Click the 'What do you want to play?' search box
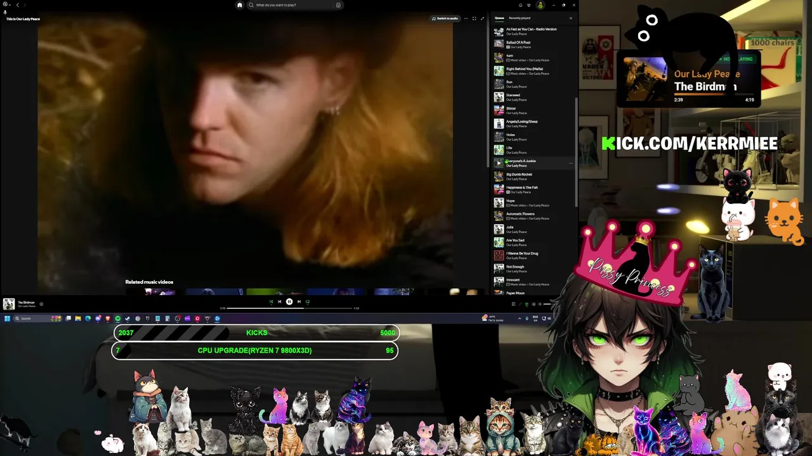 [x=296, y=5]
